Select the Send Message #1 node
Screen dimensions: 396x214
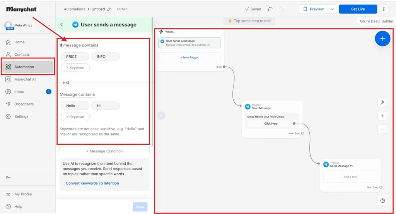click(x=350, y=175)
